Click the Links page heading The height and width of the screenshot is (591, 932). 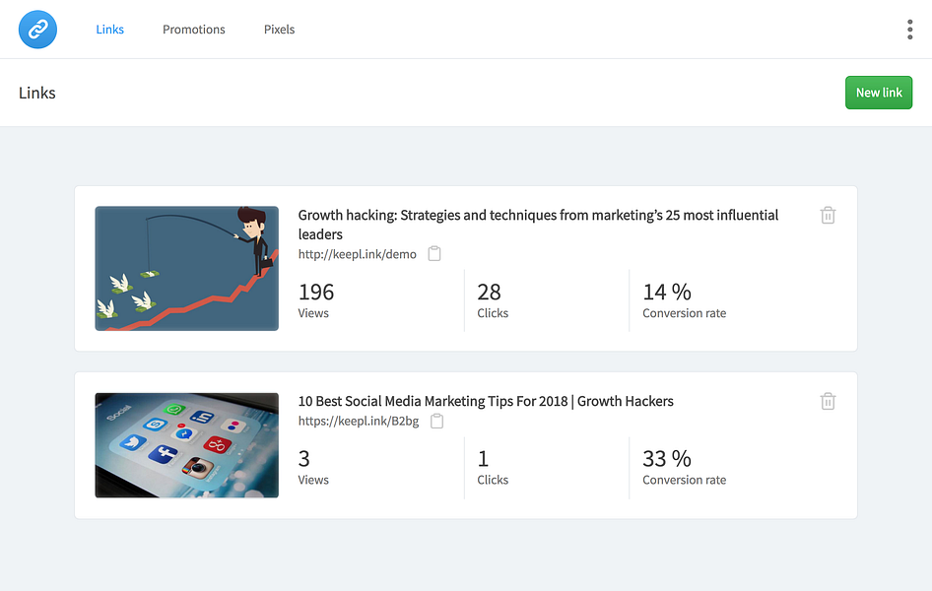click(36, 93)
